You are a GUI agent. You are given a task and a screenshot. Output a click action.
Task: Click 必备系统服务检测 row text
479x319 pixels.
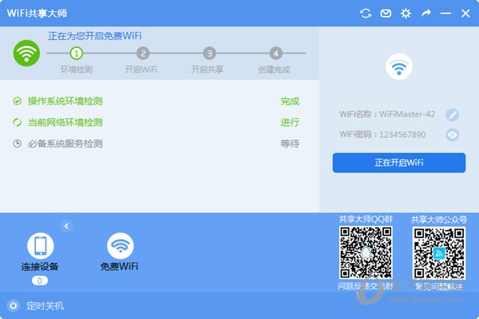click(65, 144)
